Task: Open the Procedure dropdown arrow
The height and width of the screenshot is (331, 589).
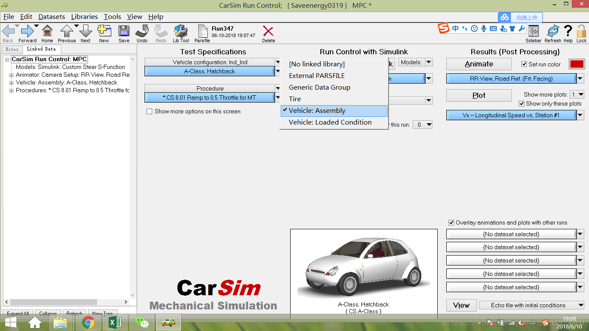Action: (x=278, y=89)
